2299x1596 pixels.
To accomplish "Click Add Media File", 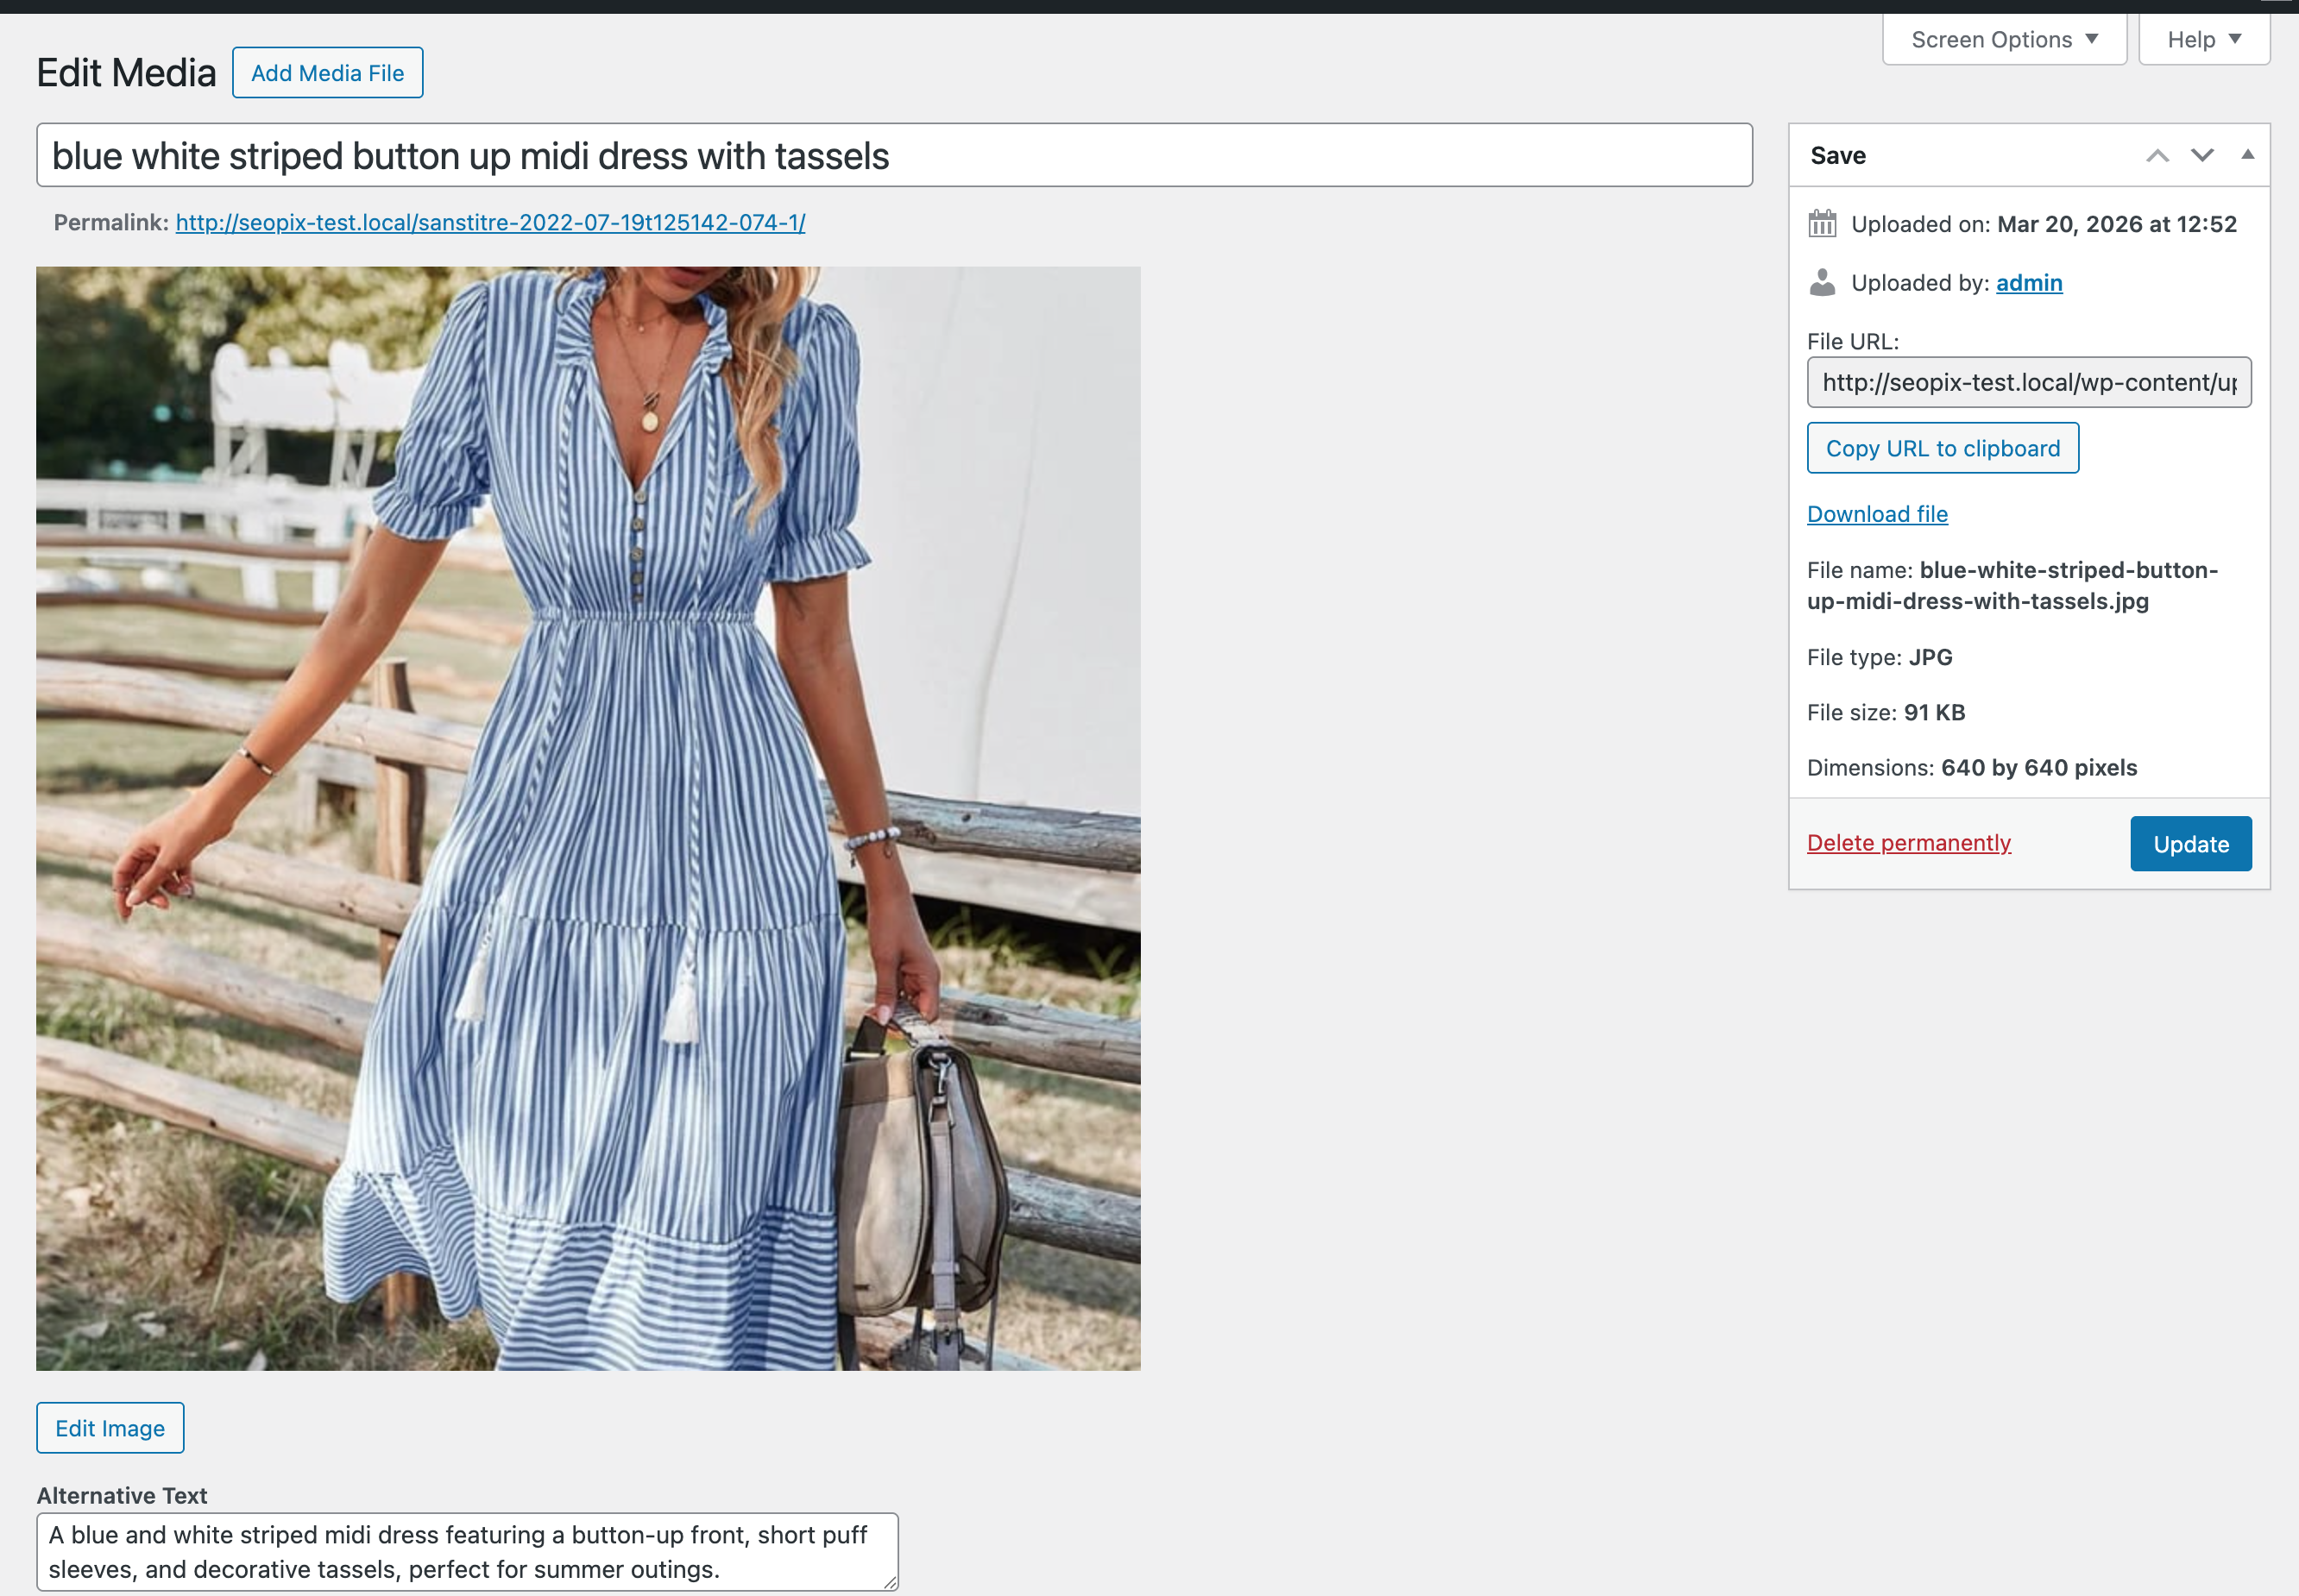I will 327,72.
